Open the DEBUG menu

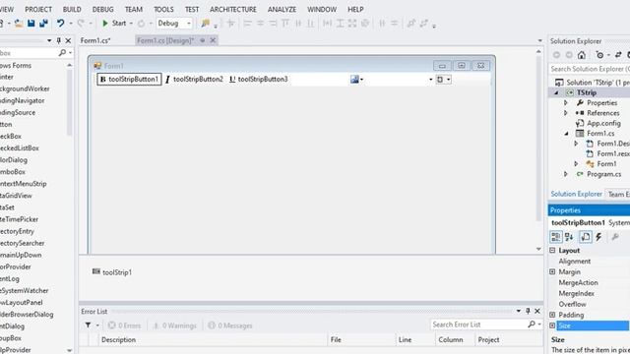tap(102, 9)
